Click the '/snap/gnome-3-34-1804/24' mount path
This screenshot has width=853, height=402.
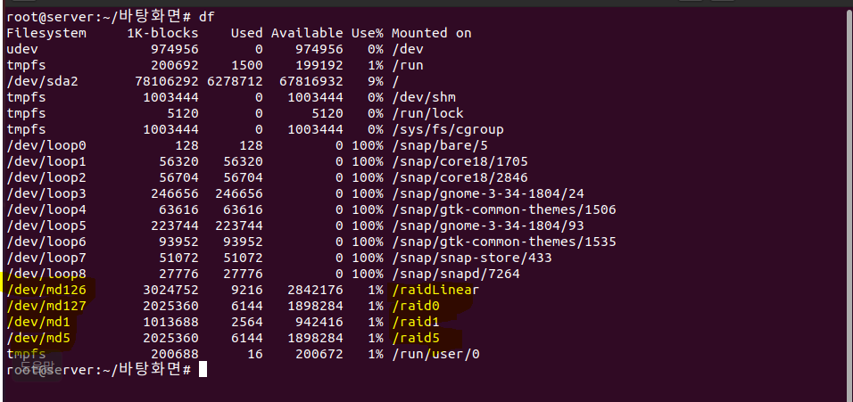(x=488, y=194)
